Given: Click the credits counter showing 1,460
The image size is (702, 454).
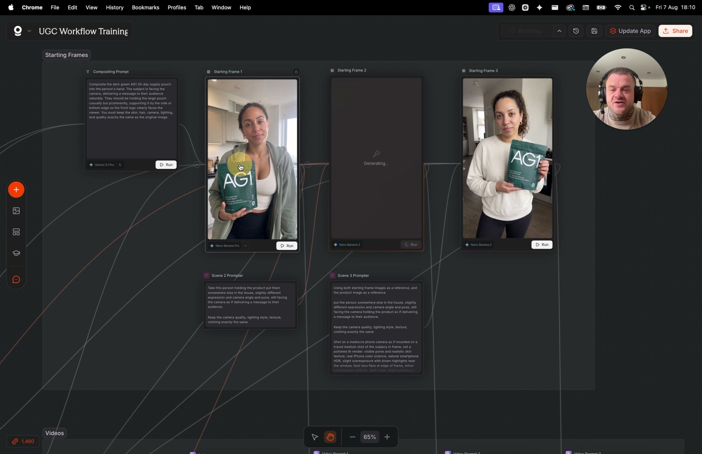Looking at the screenshot, I should pos(23,441).
